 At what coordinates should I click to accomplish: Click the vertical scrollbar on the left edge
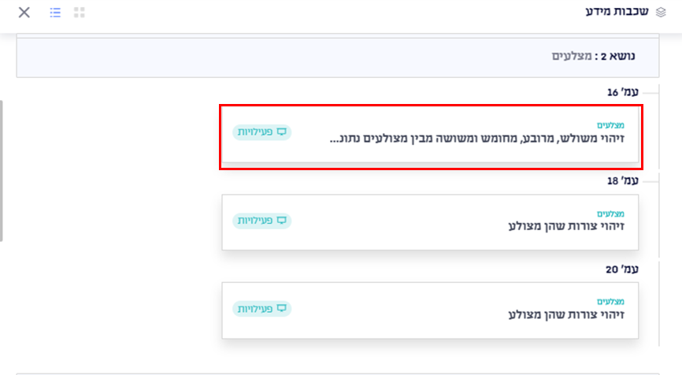[2, 169]
